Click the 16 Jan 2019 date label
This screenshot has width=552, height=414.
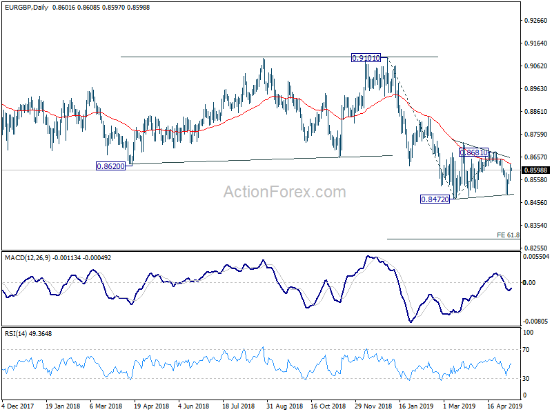417,406
